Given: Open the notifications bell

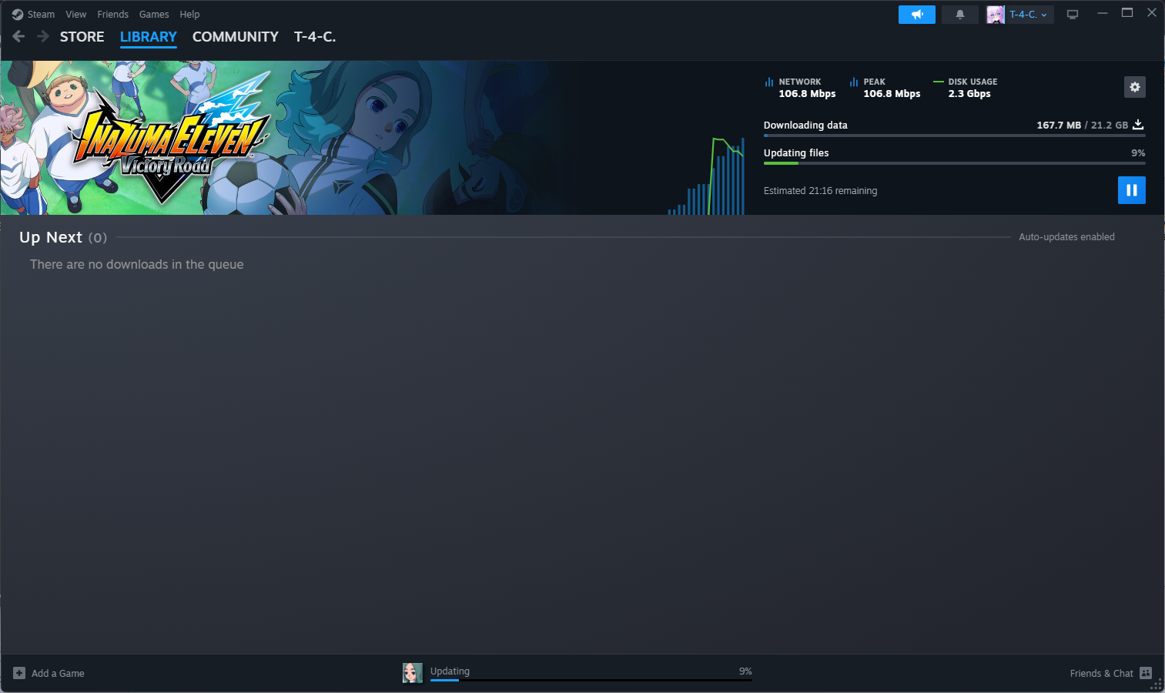Looking at the screenshot, I should coord(960,15).
